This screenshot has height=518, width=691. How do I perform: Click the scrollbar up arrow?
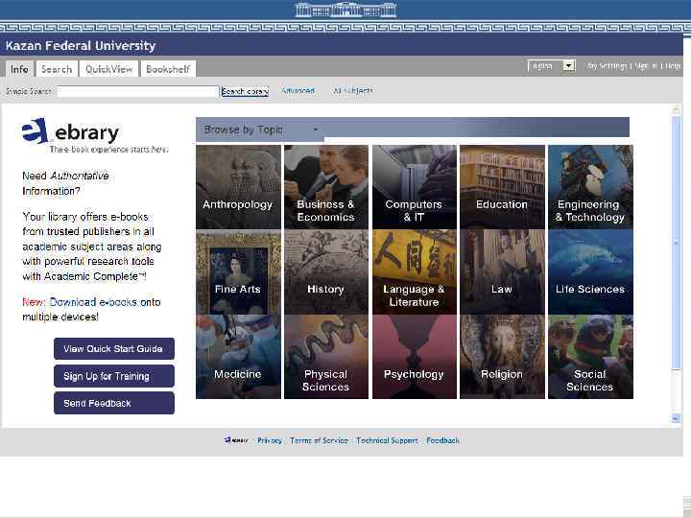coord(676,110)
